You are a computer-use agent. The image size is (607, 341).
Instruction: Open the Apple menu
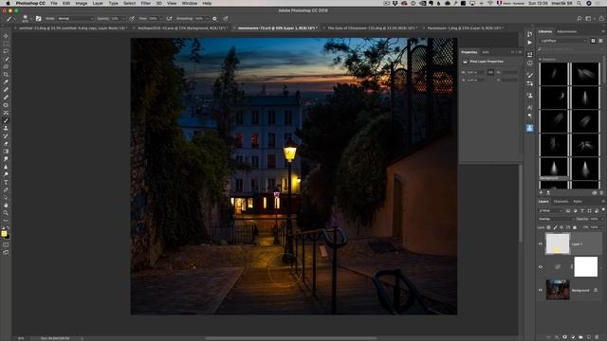pos(8,3)
